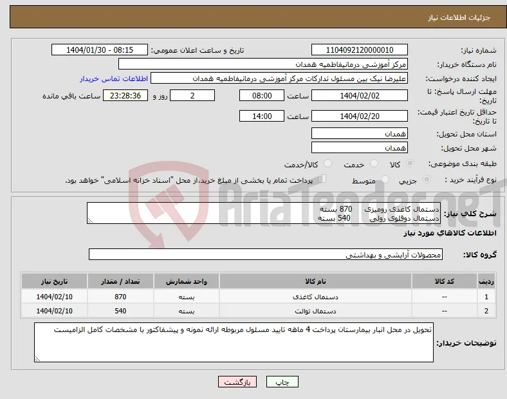Open the اطلاعات تماس خریدار link
This screenshot has width=507, height=399.
pyautogui.click(x=114, y=79)
